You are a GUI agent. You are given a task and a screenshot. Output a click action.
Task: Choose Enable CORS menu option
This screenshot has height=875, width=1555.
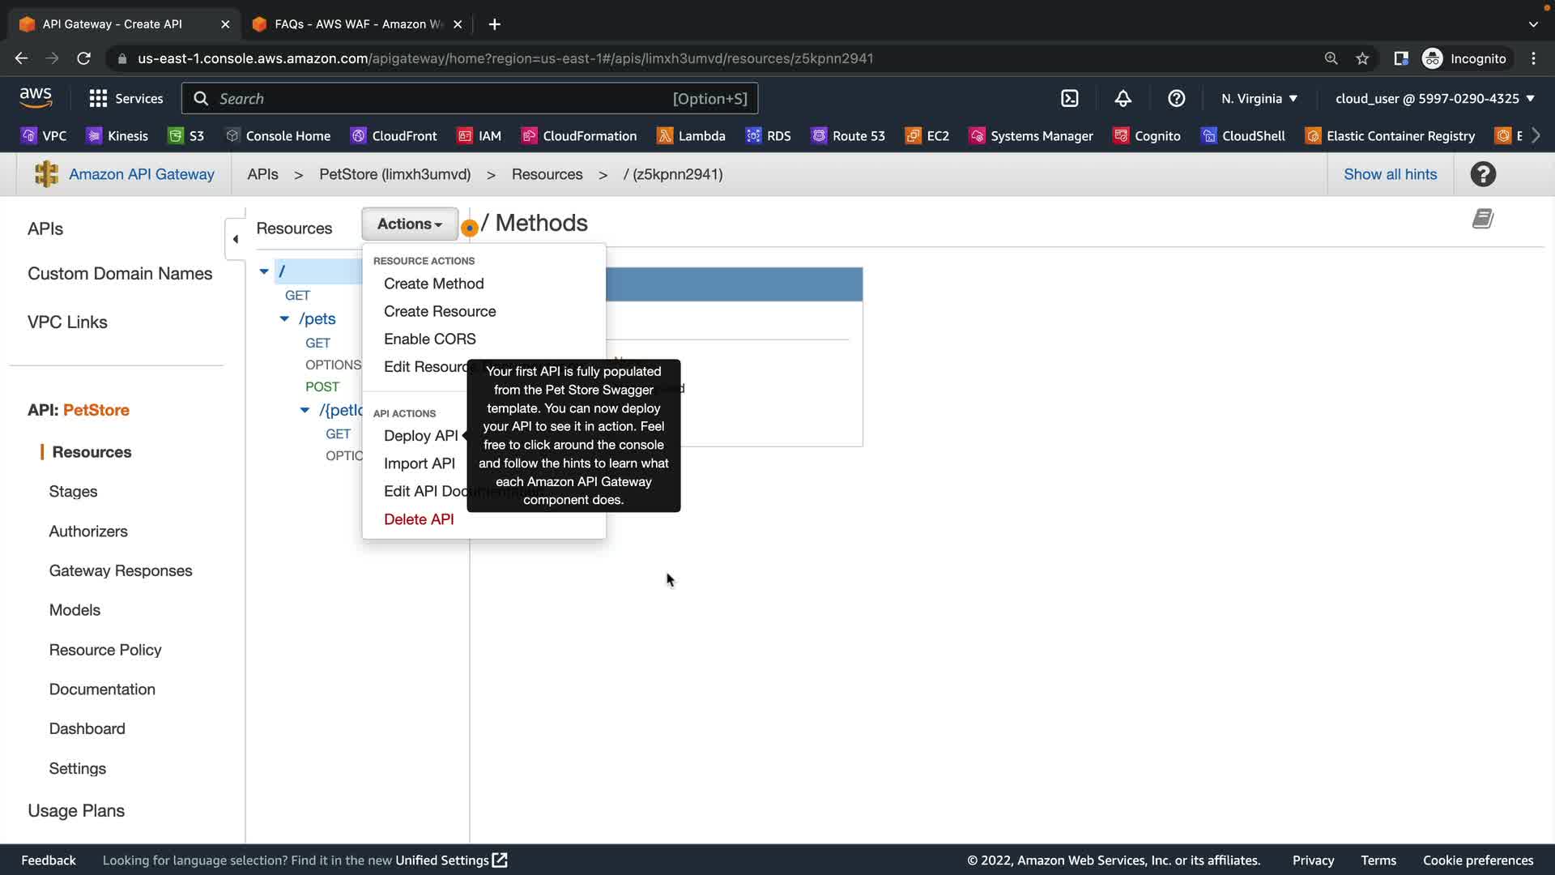pos(429,339)
